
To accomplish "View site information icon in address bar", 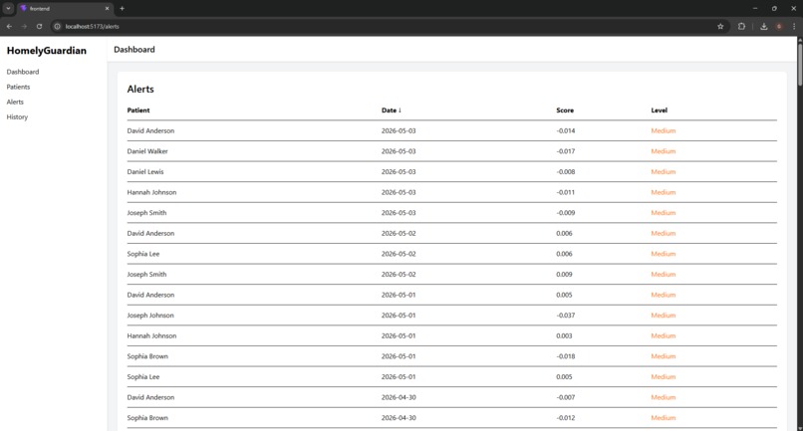I will pyautogui.click(x=58, y=26).
